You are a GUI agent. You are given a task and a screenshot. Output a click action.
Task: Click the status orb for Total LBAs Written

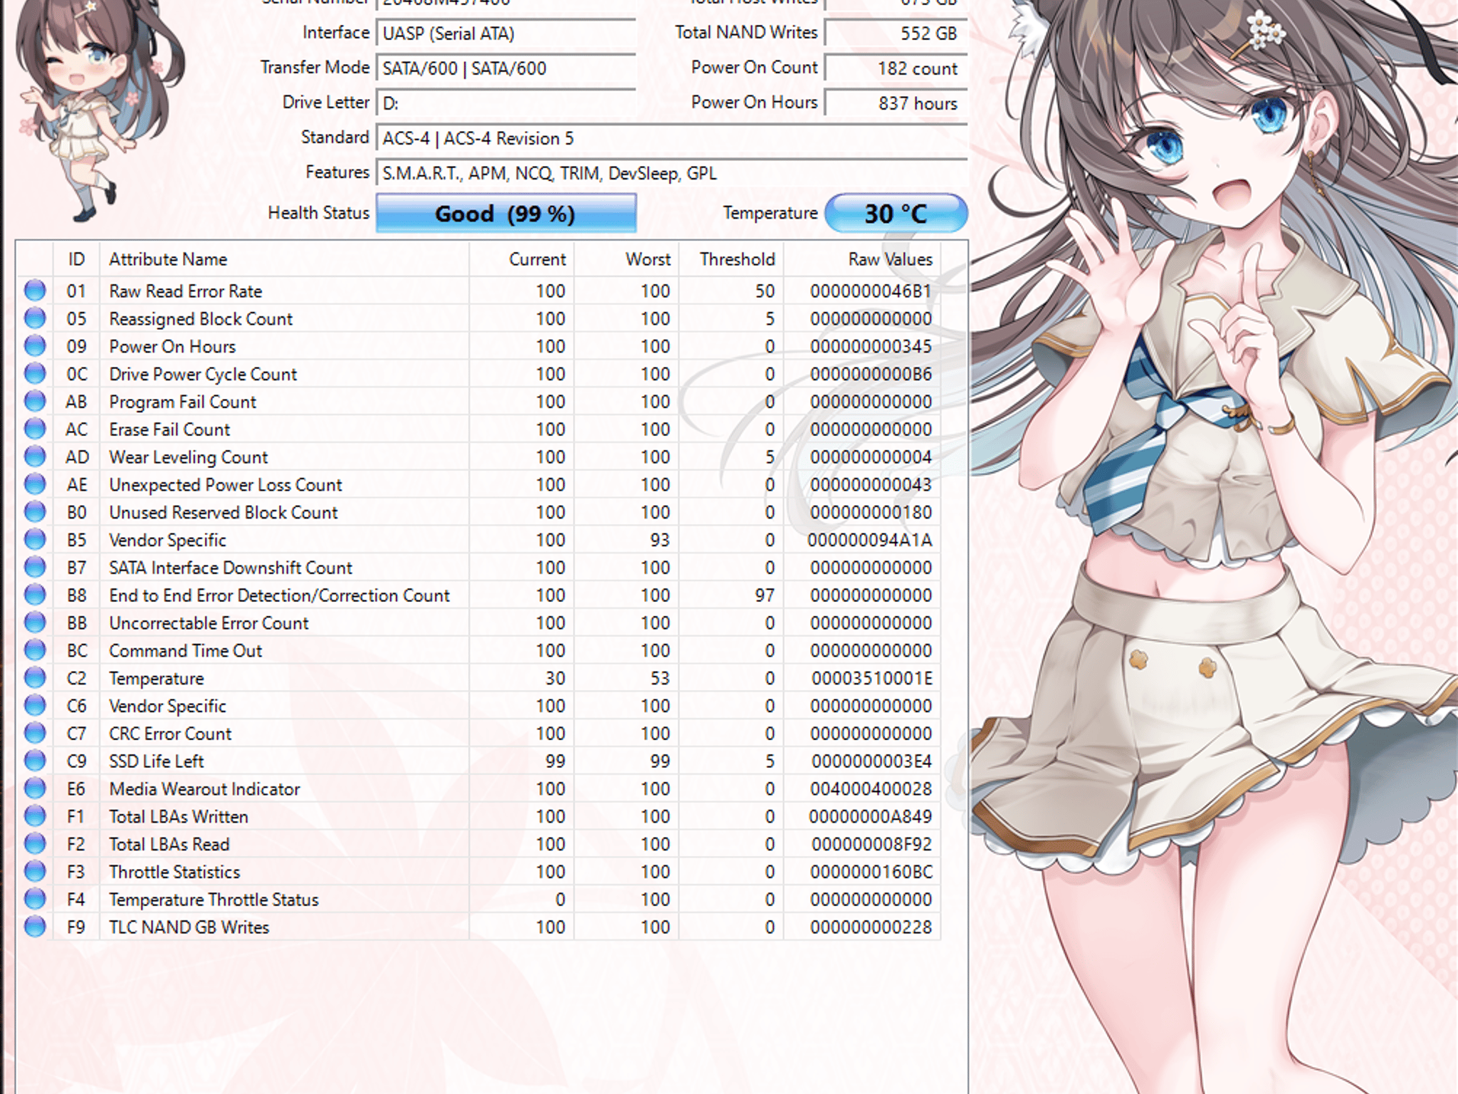(35, 816)
